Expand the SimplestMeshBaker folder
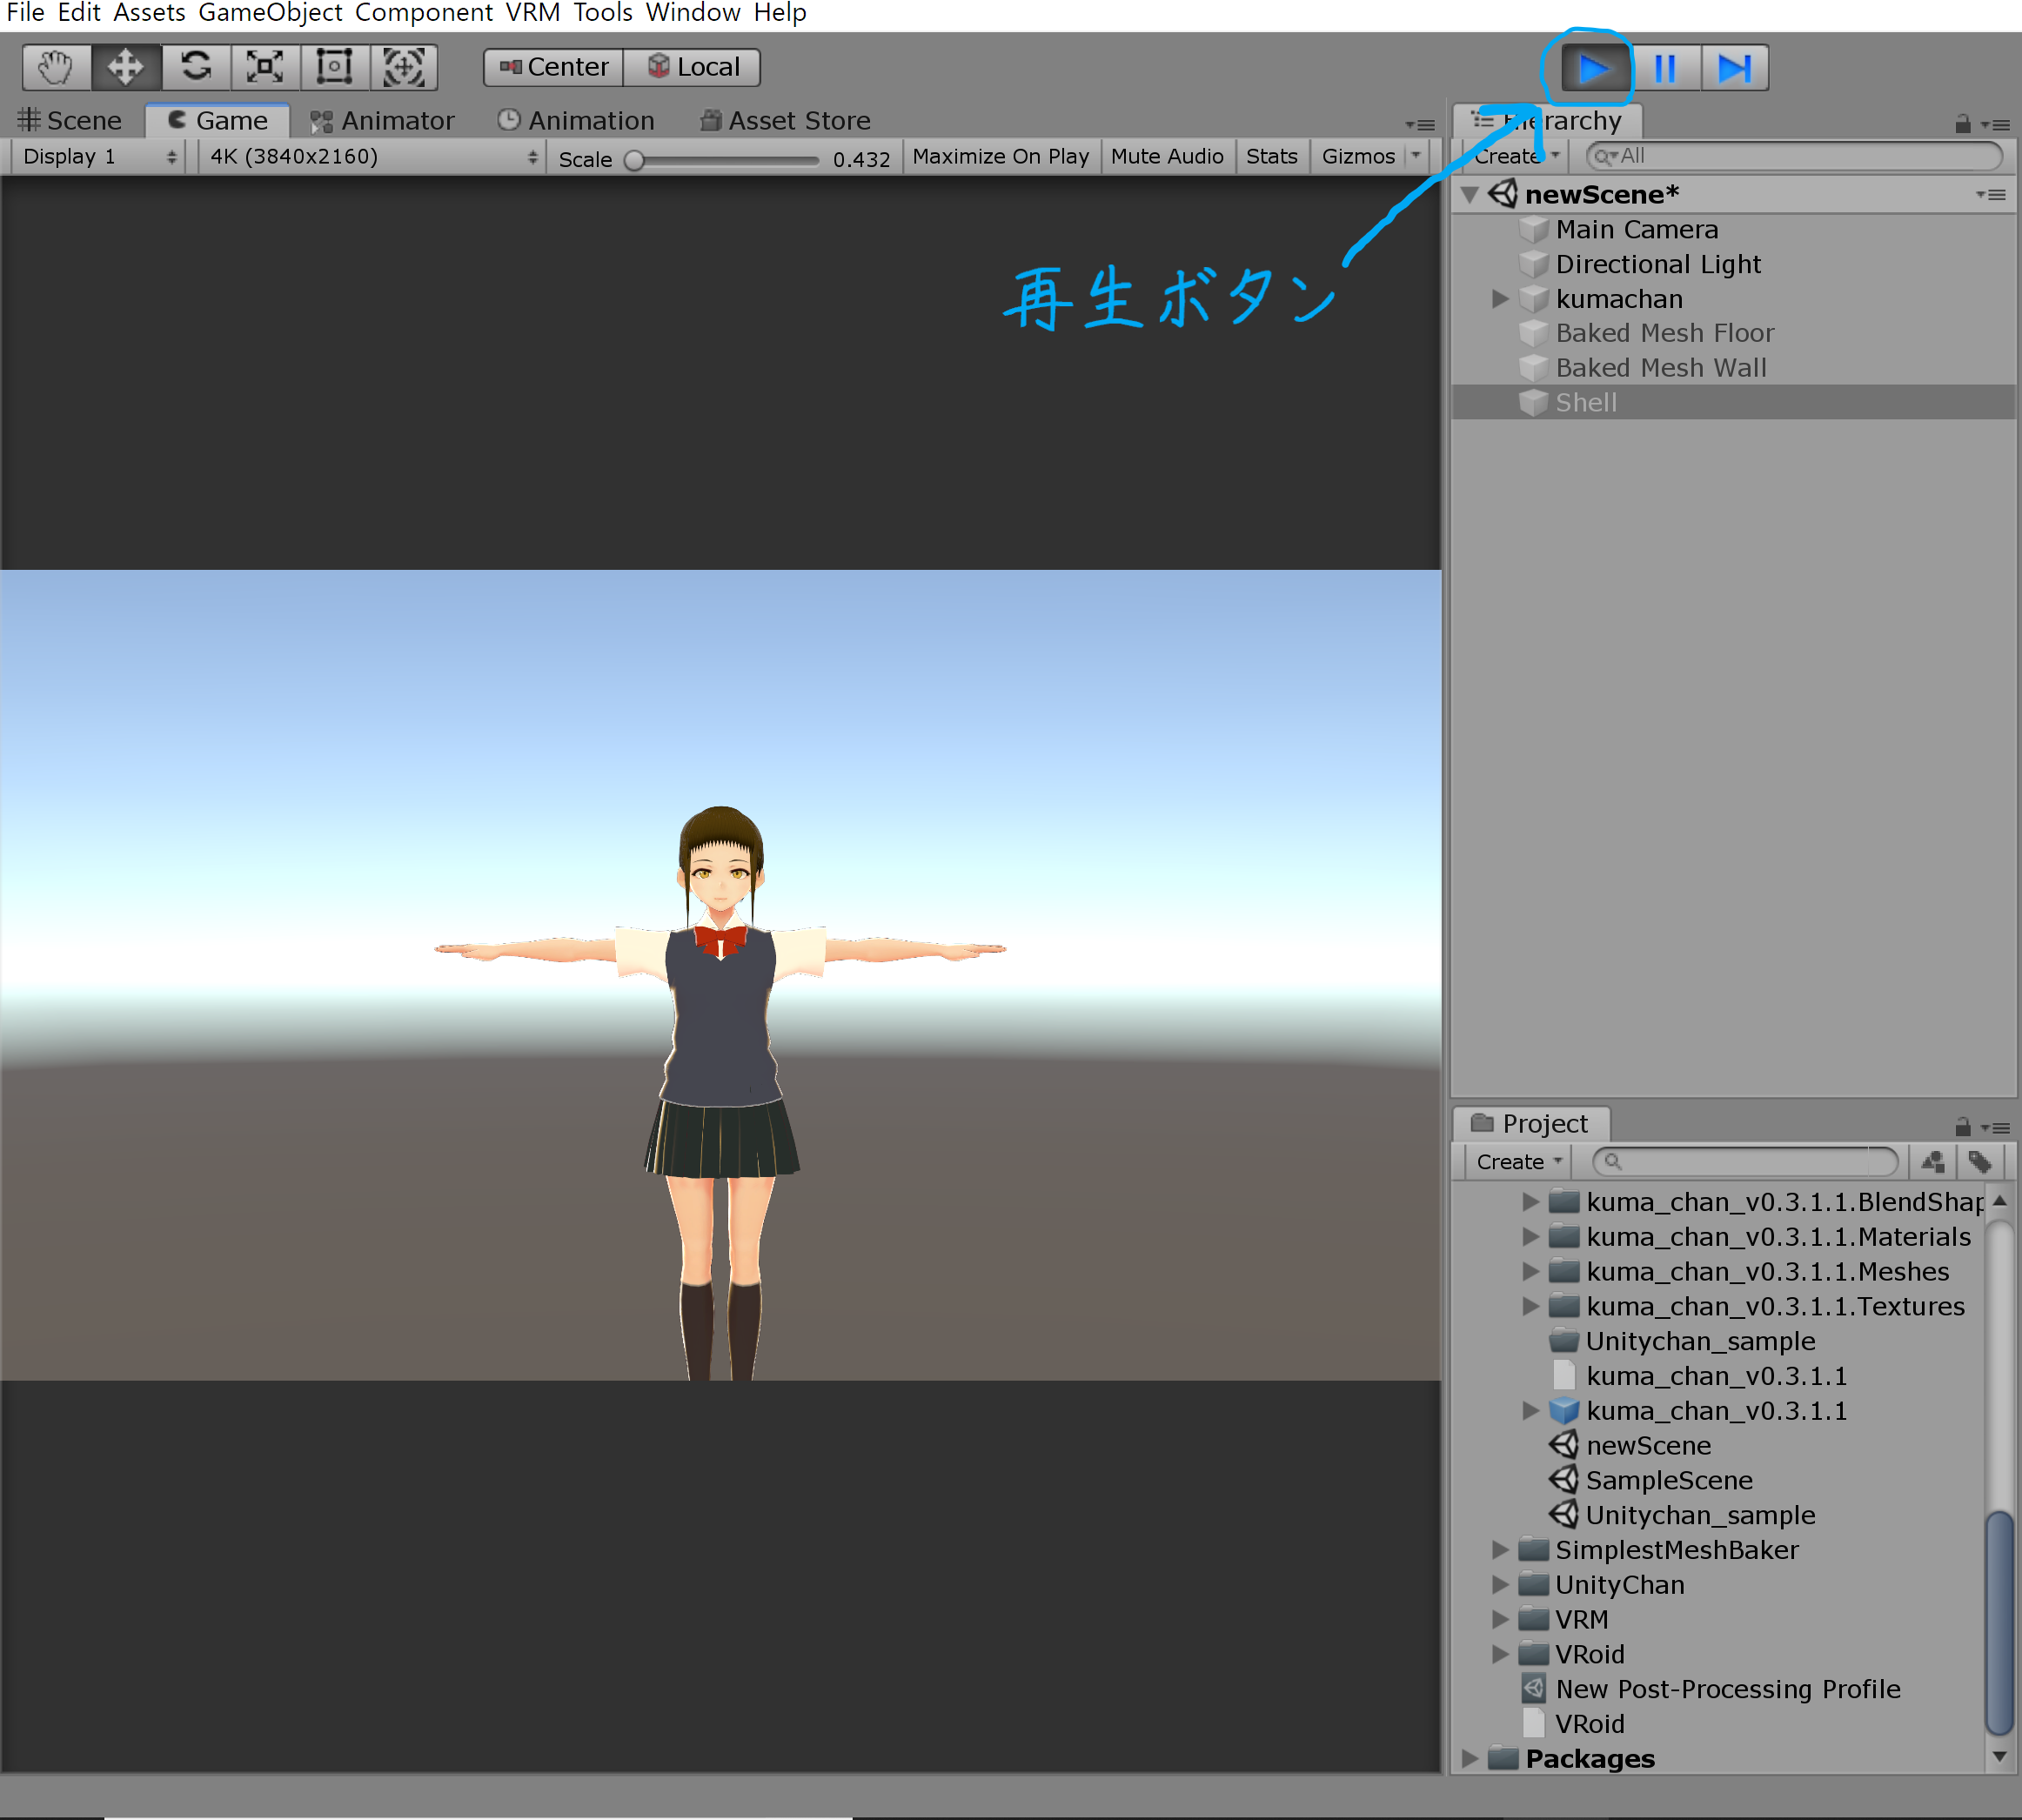This screenshot has width=2022, height=1820. coord(1499,1550)
